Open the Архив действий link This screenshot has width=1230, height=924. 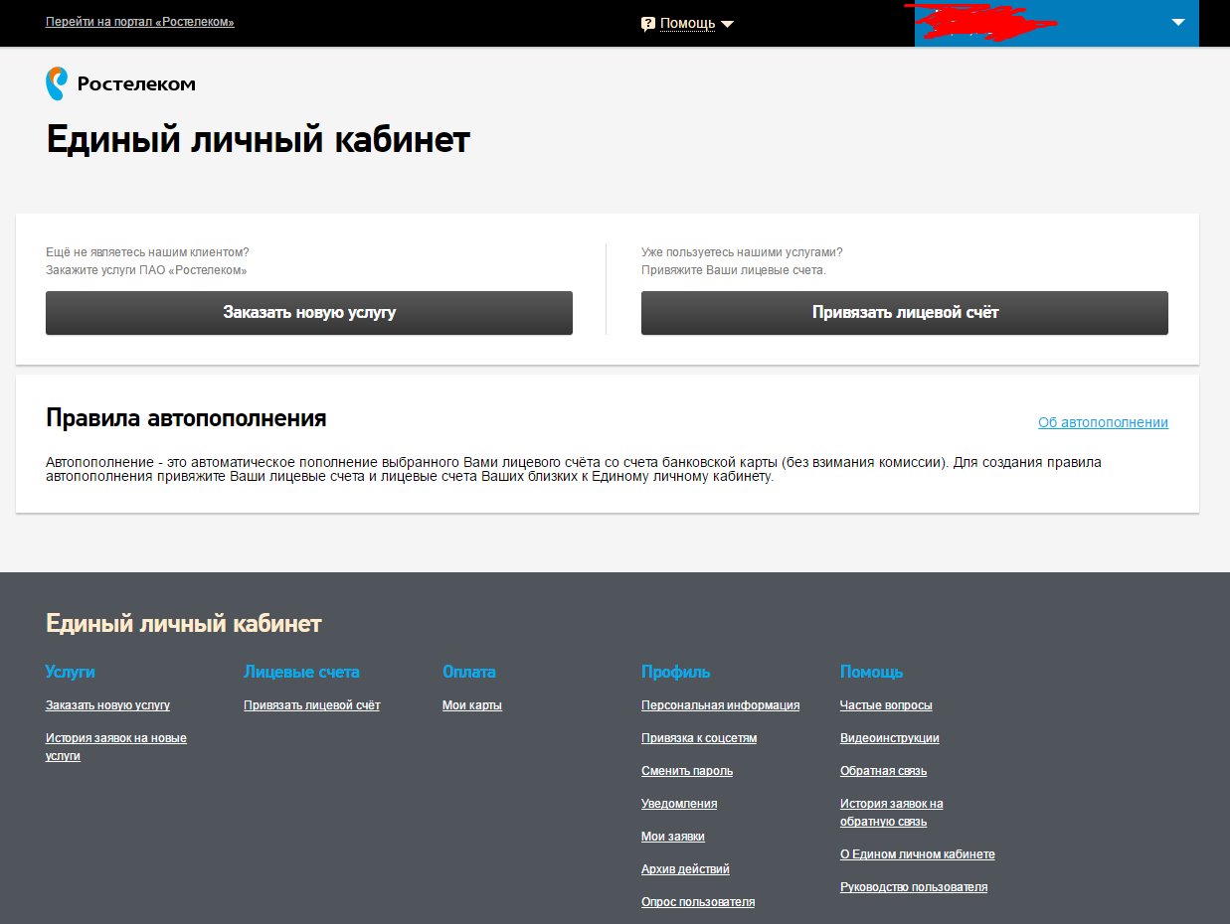click(686, 869)
